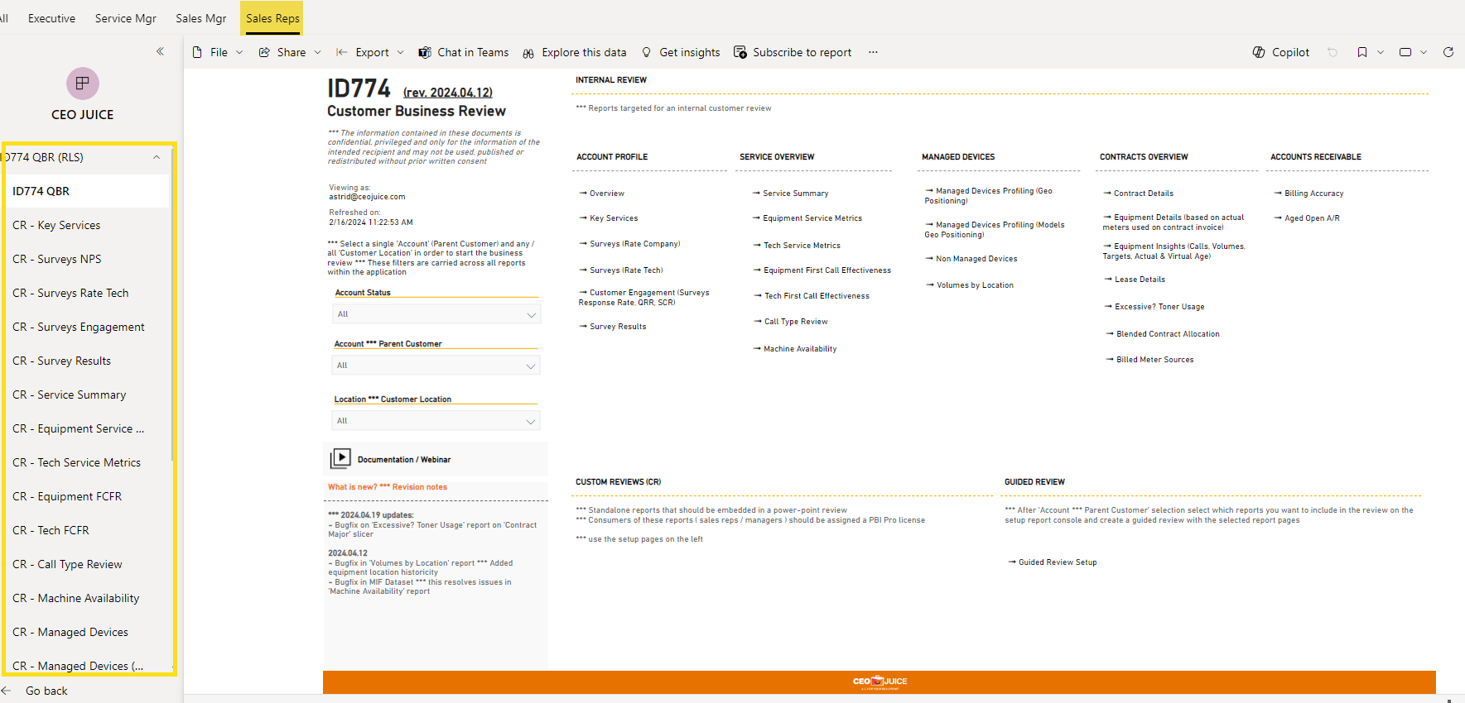Switch to the Sales Mgr tab
Screen dimensions: 1465x703
(x=200, y=18)
